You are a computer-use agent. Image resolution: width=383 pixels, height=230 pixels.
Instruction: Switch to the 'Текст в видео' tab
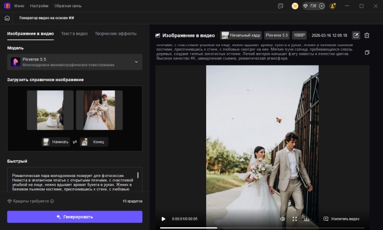coord(74,34)
